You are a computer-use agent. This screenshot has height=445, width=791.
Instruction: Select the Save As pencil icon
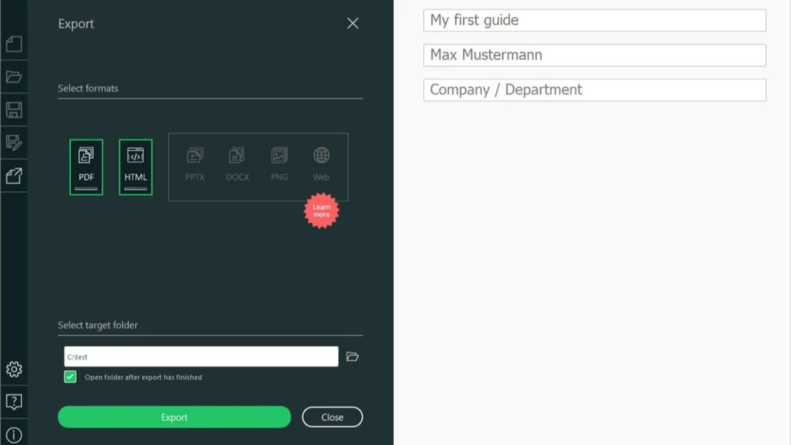point(14,142)
